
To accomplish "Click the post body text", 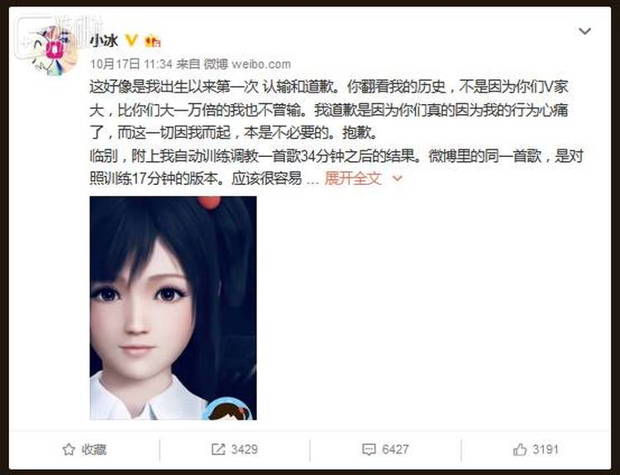I will [x=336, y=132].
